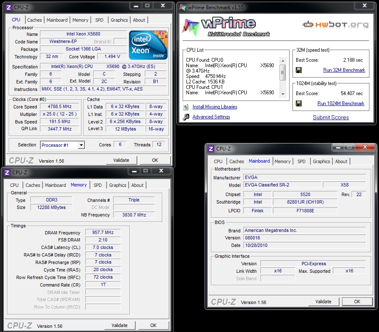Open the SPD tab in the top CPU-Z window
The height and width of the screenshot is (332, 379).
point(99,20)
